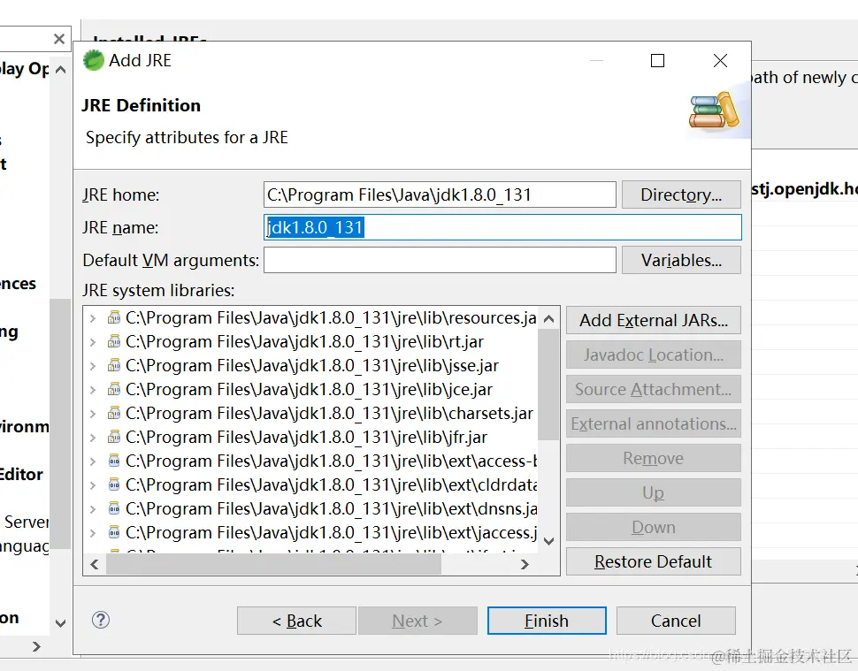Click the jar icon beside ext\dnsns.jar
The image size is (858, 671).
click(114, 508)
